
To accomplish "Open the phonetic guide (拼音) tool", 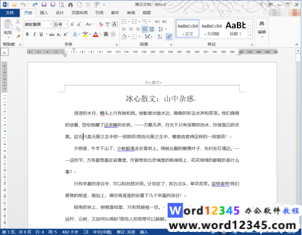I will coord(107,25).
